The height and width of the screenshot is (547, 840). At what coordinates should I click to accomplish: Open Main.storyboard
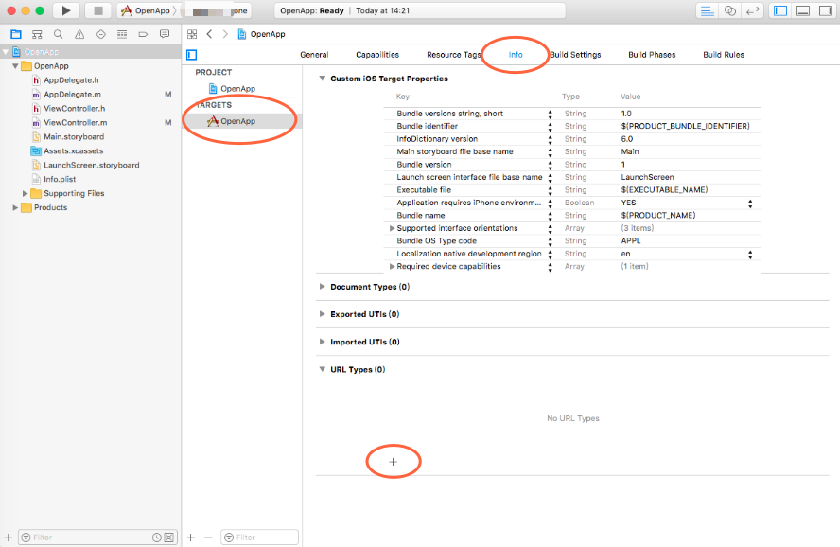[74, 136]
